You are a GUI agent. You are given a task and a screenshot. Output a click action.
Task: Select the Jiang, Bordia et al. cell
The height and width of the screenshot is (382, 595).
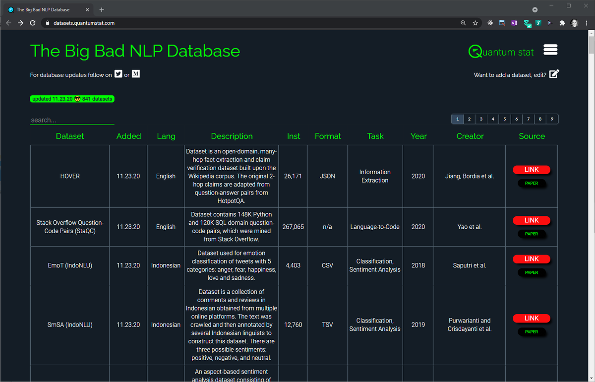tap(470, 176)
